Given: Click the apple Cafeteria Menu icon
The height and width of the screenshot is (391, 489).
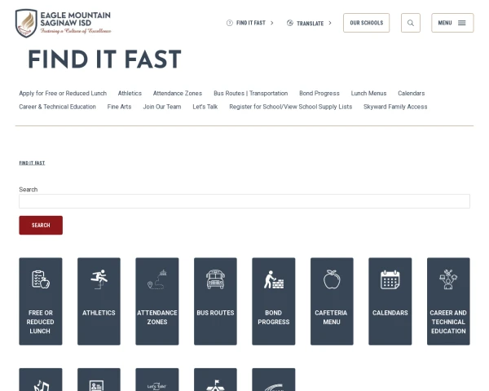Looking at the screenshot, I should tap(332, 279).
